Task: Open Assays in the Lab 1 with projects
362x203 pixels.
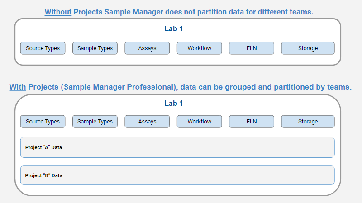Action: [x=147, y=121]
